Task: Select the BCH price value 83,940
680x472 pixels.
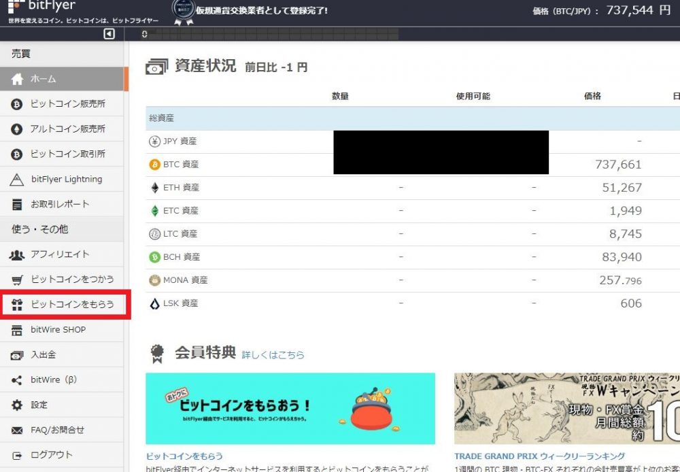Action: (622, 257)
